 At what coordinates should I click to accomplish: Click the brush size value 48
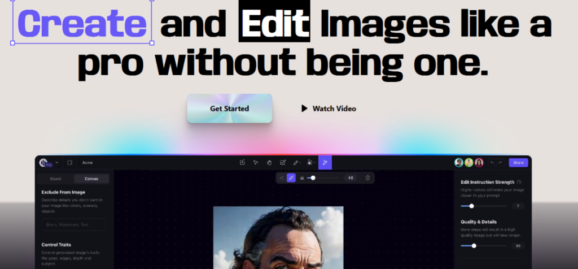pyautogui.click(x=351, y=178)
